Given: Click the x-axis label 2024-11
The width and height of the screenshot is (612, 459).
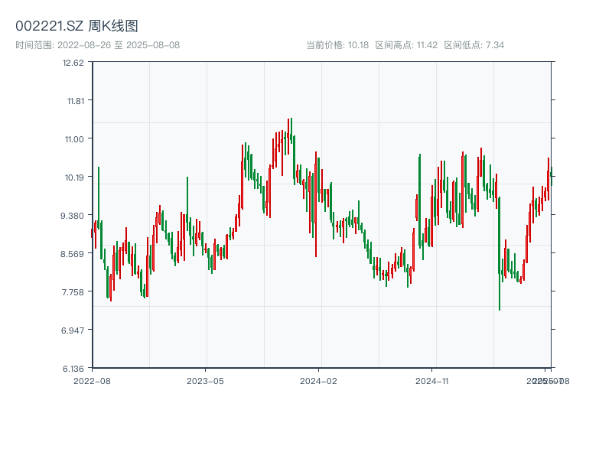Looking at the screenshot, I should coord(431,381).
